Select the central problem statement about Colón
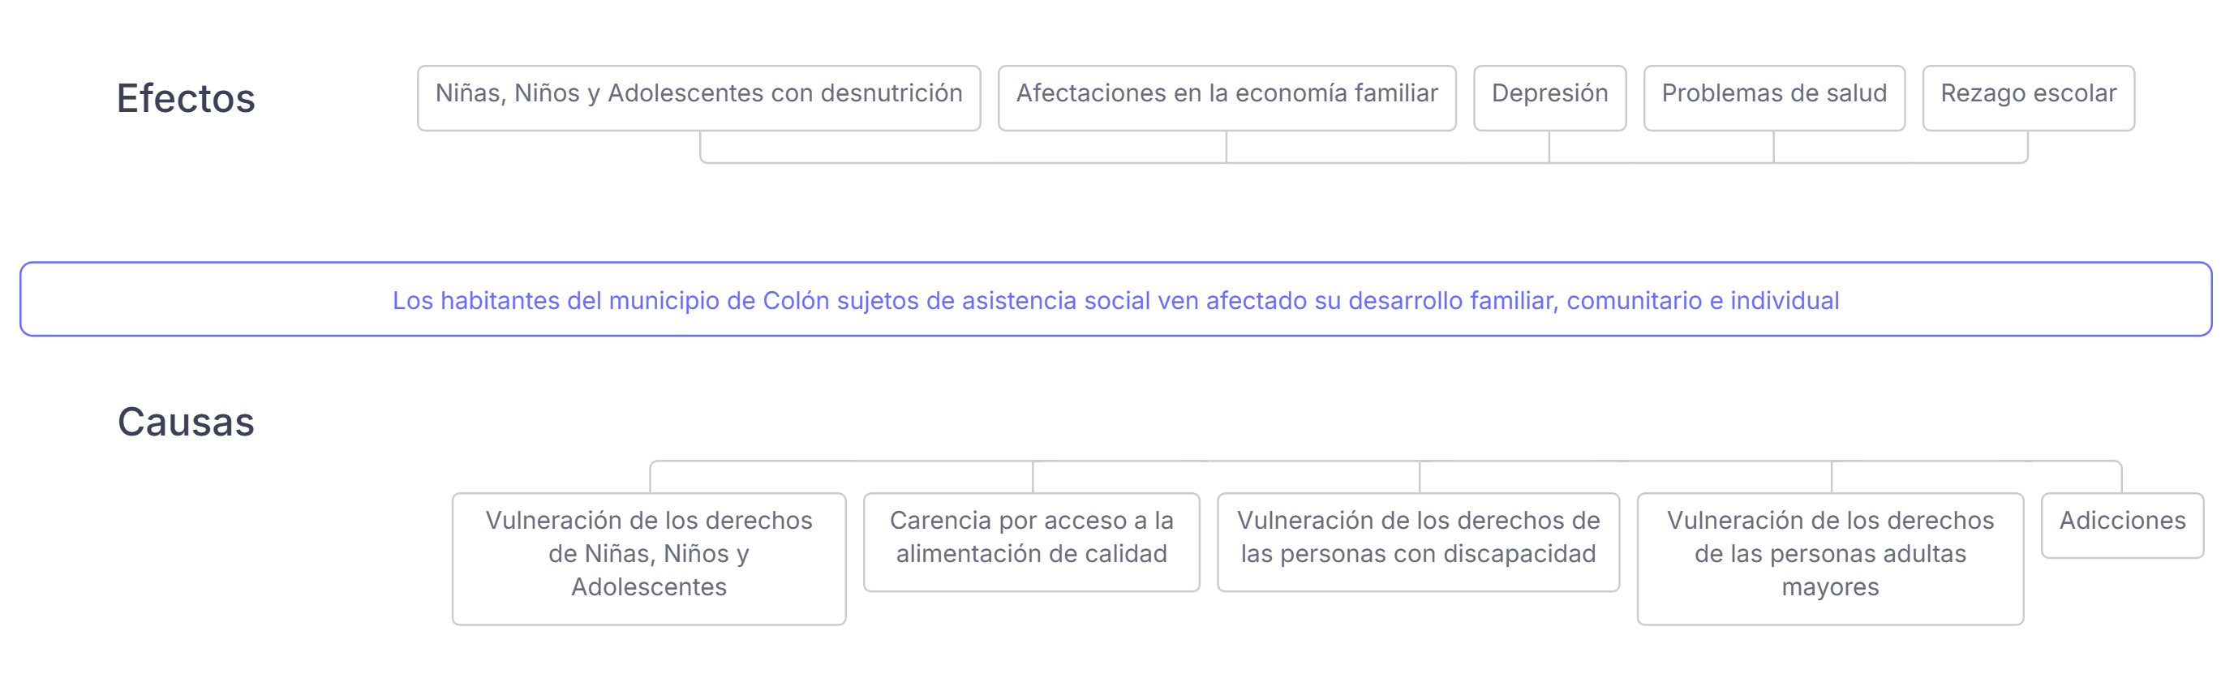 point(1115,299)
